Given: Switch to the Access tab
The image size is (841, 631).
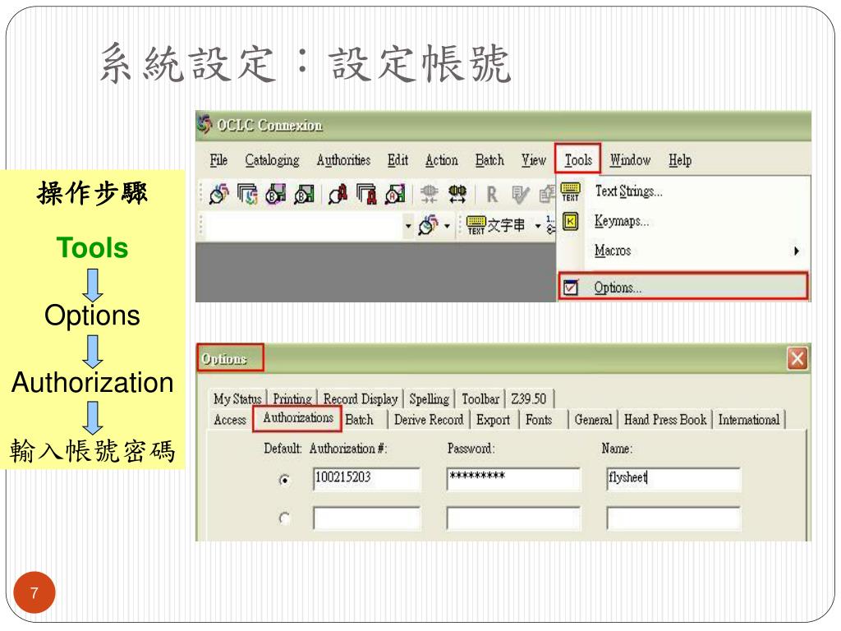Looking at the screenshot, I should point(230,420).
